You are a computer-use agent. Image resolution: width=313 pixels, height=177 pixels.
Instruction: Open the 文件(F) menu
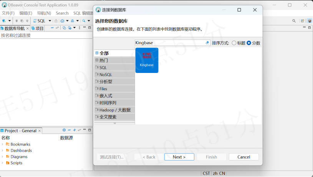(8, 13)
